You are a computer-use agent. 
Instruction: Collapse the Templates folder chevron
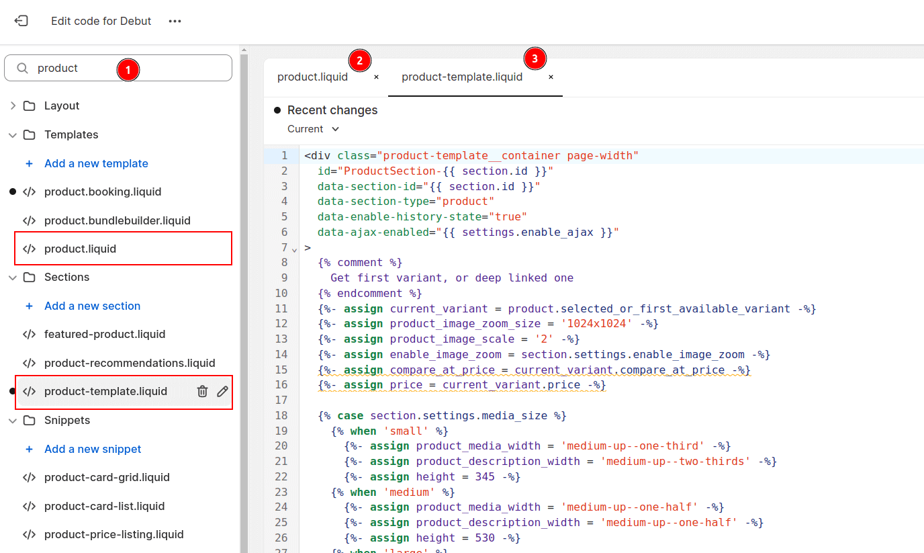click(13, 134)
